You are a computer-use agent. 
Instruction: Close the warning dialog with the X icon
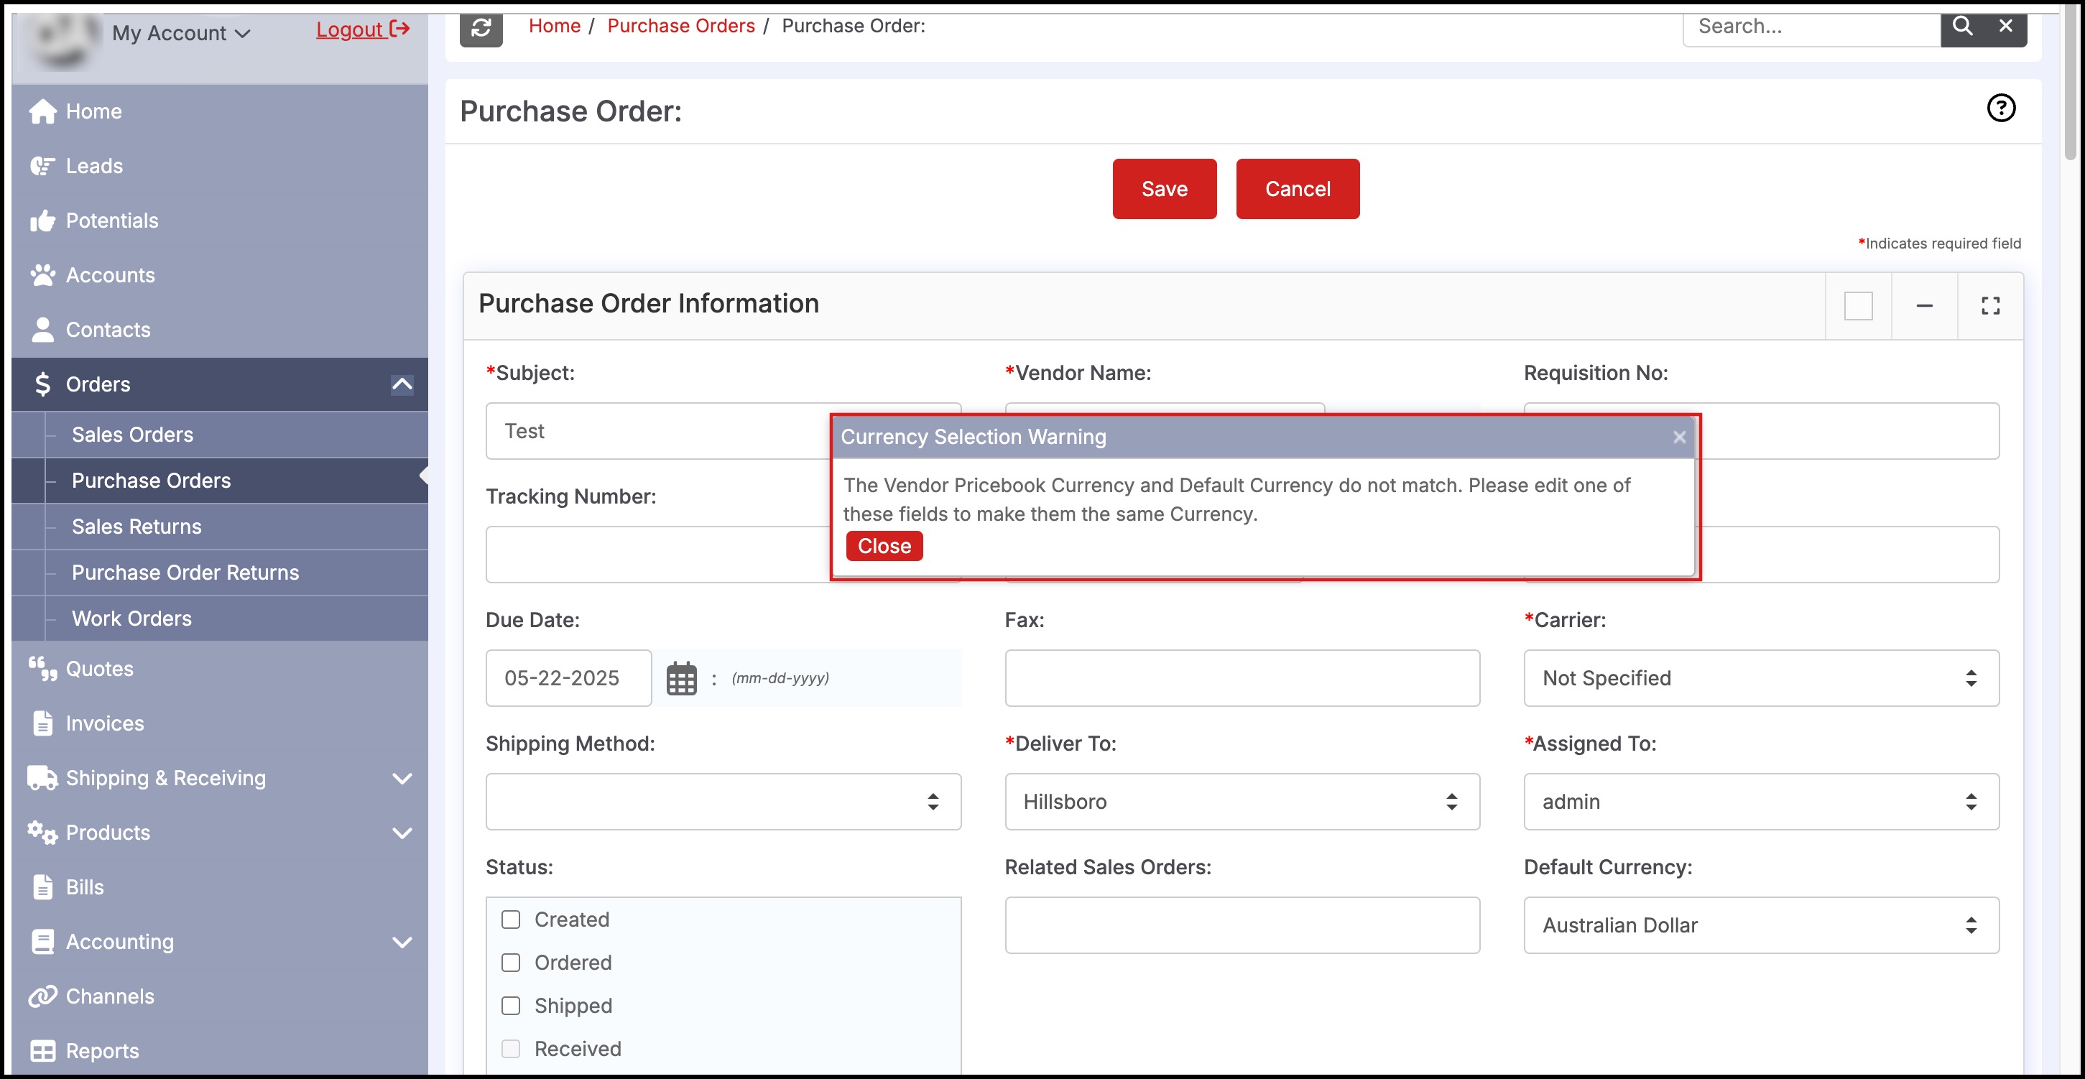click(x=1678, y=437)
